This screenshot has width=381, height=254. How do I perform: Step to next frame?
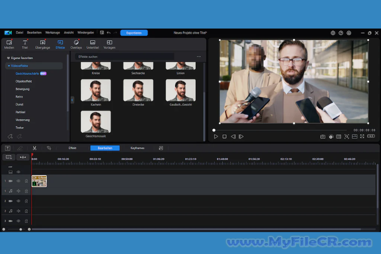[x=241, y=137]
